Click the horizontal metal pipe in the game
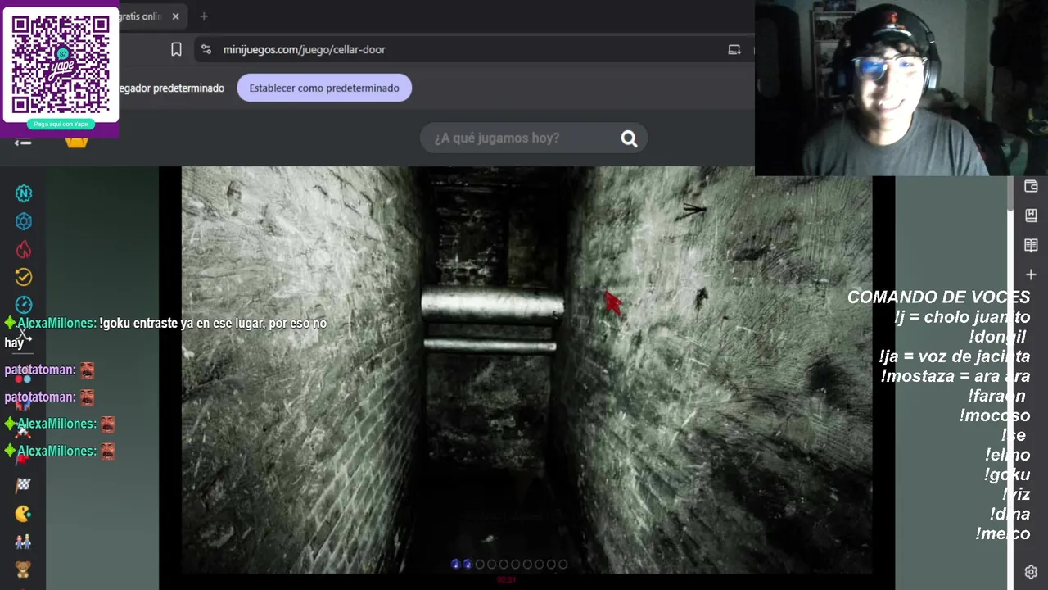The image size is (1048, 590). tap(492, 305)
